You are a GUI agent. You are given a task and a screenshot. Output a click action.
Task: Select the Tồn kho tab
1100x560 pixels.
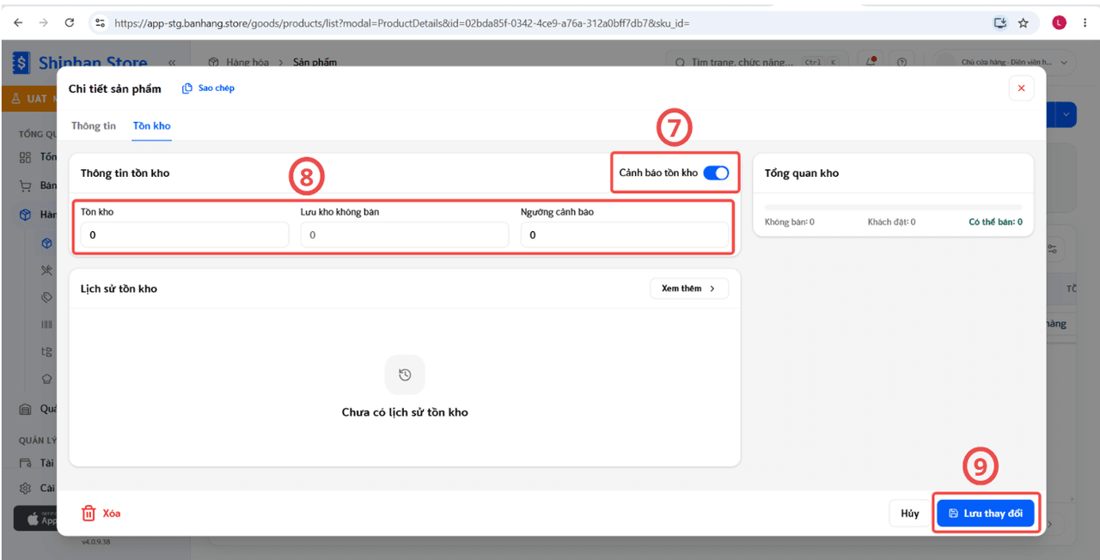[152, 126]
